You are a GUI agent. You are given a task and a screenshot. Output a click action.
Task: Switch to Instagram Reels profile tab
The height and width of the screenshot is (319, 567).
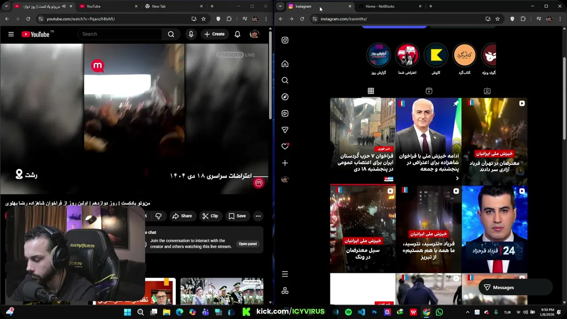pyautogui.click(x=429, y=91)
